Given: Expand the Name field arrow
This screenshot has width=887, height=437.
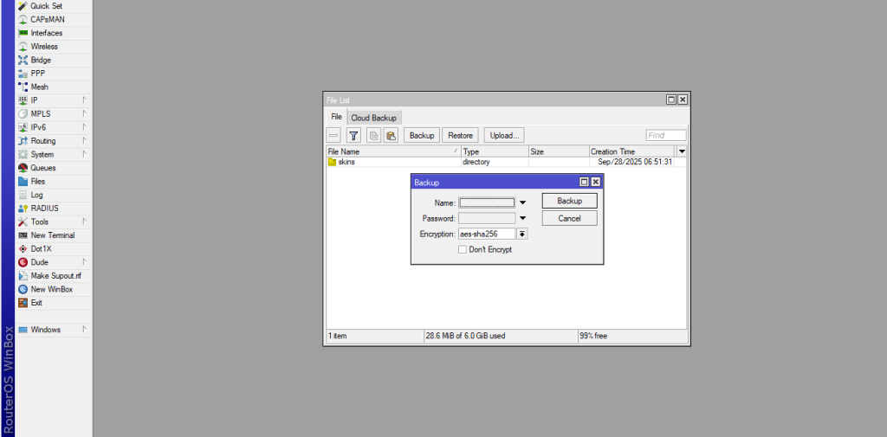Looking at the screenshot, I should click(x=522, y=202).
